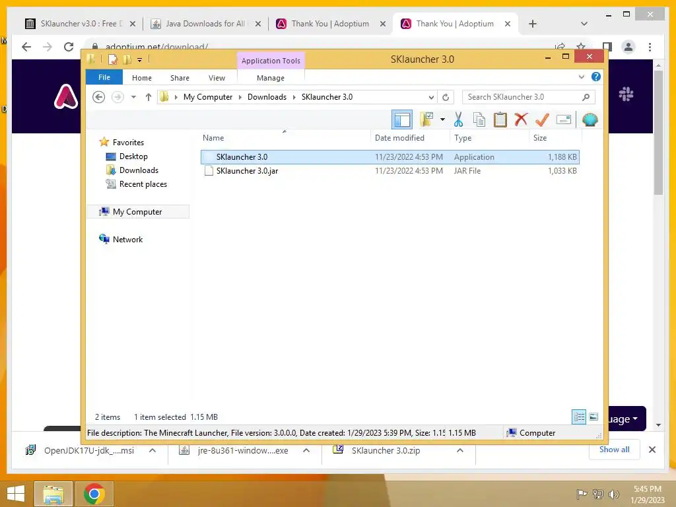Open Customize Quick Access Toolbar dropdown
Screen dimensions: 676x507
click(x=140, y=60)
